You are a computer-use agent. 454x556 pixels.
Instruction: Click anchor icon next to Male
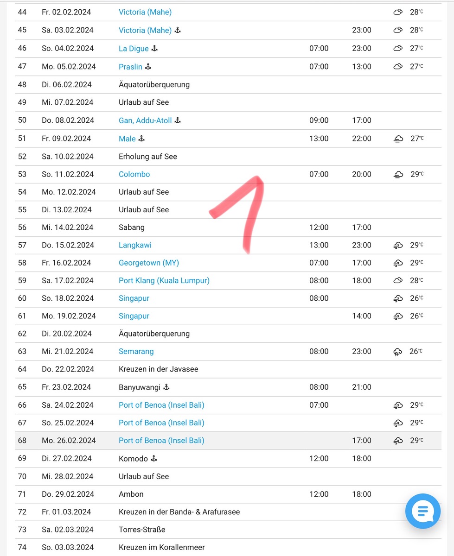[142, 139]
